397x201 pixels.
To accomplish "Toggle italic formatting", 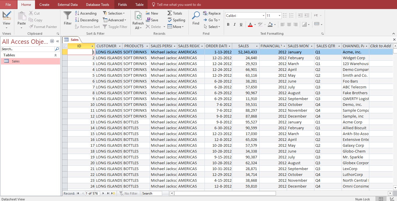I will (x=235, y=25).
